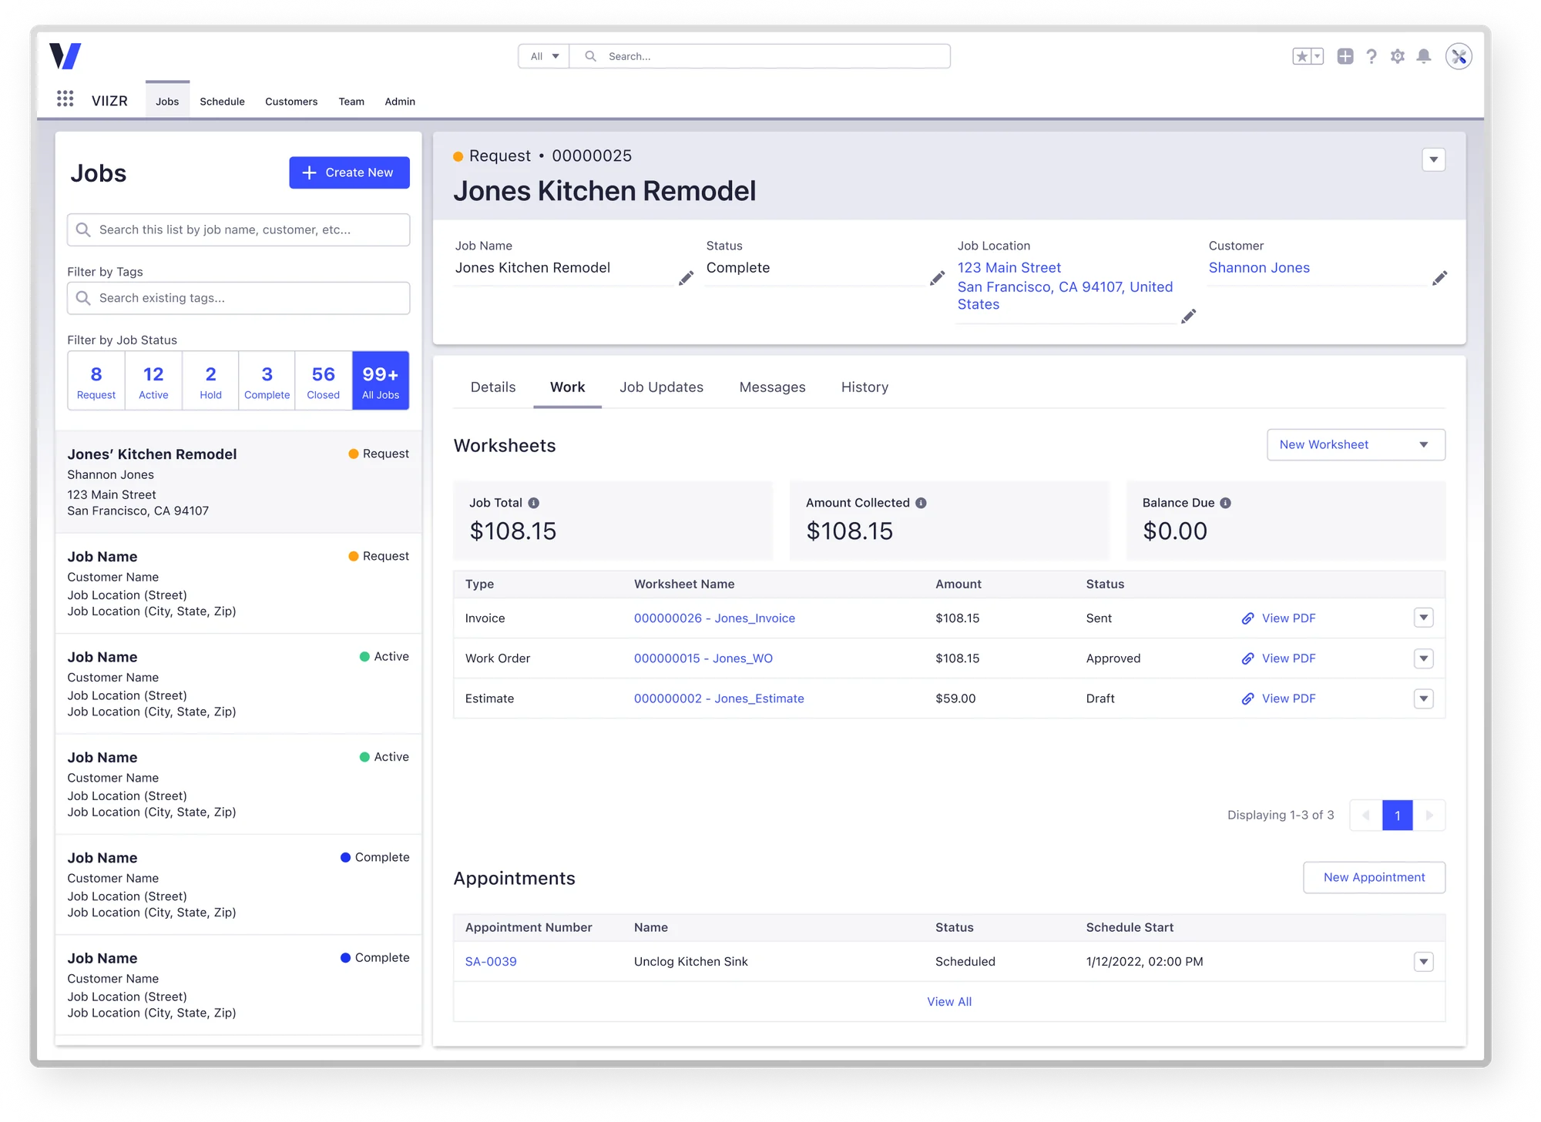
Task: Switch to the Job Updates tab
Action: point(661,387)
